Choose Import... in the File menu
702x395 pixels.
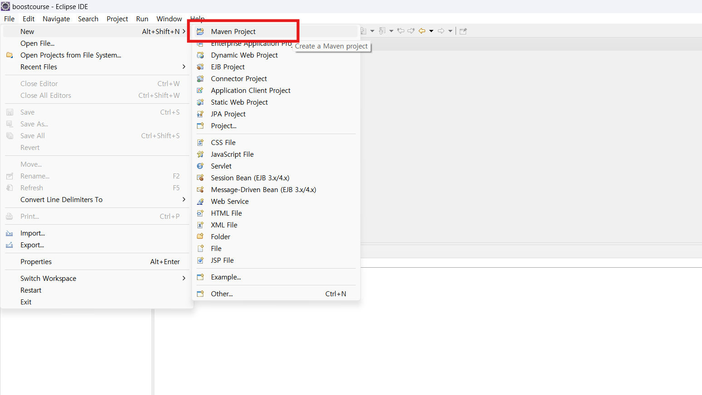96,233
